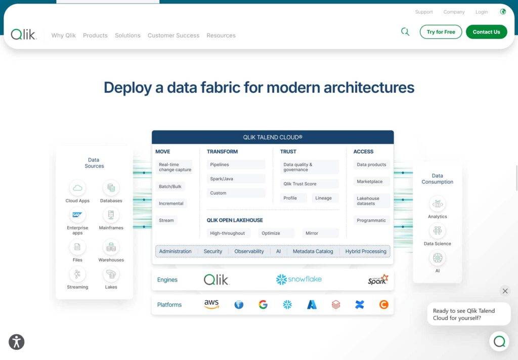Click the Stream box under MOVE
The image size is (518, 360).
166,220
